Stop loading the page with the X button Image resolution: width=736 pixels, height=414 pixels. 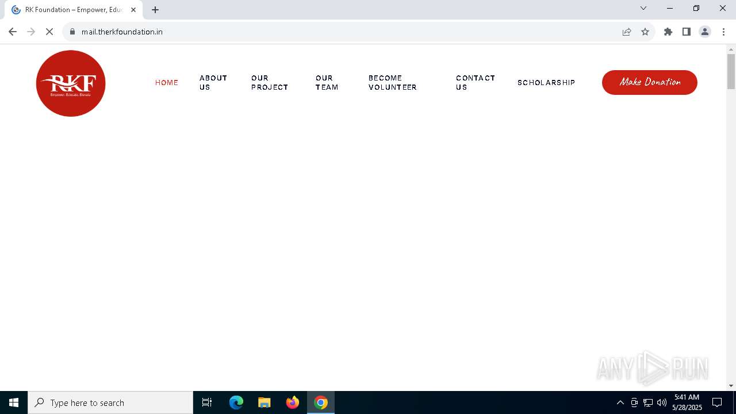click(49, 32)
